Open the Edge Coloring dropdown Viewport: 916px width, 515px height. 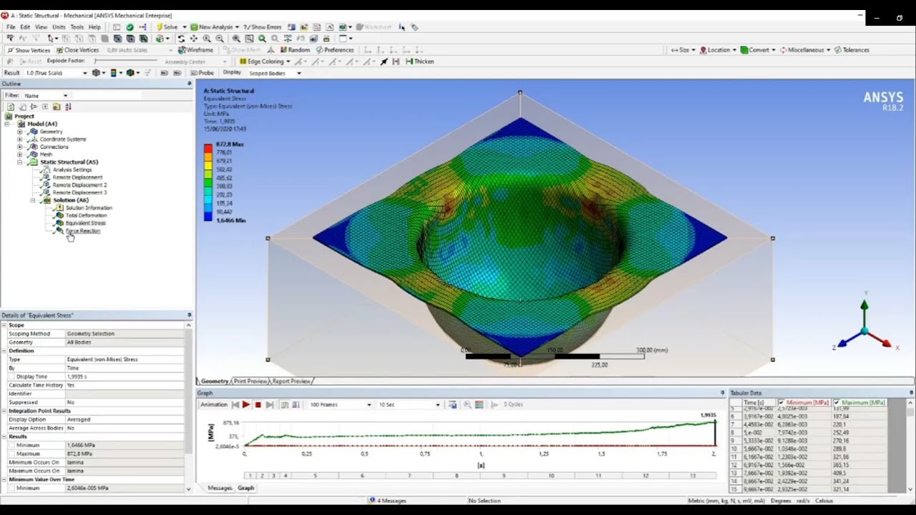[x=265, y=62]
